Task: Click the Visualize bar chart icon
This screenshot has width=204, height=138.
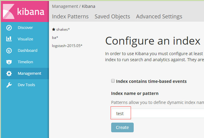Action: [x=9, y=39]
